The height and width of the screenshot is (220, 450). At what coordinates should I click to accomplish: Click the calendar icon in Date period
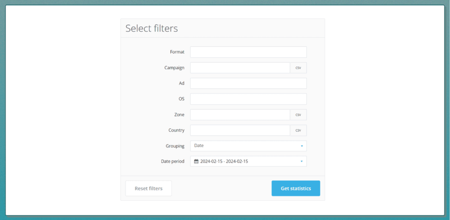pyautogui.click(x=196, y=162)
